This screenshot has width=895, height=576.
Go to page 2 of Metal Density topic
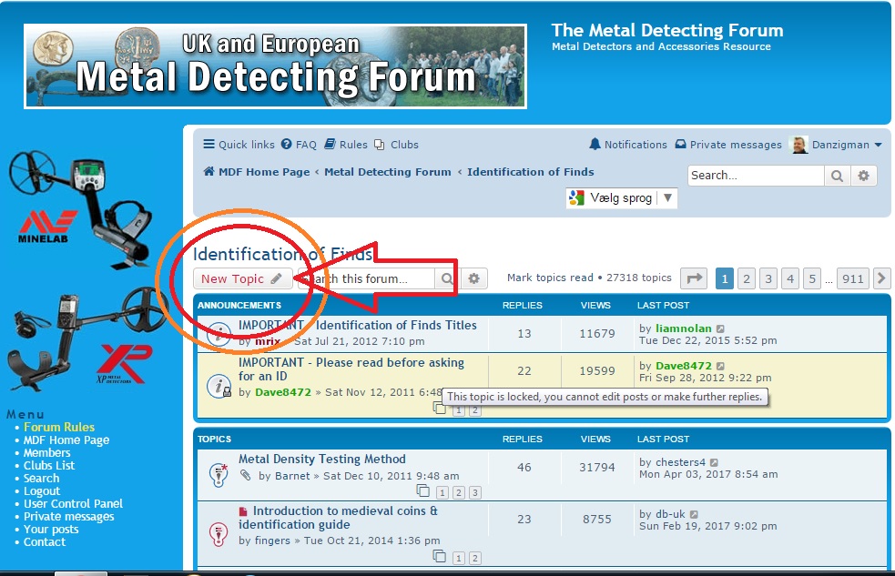(x=458, y=492)
